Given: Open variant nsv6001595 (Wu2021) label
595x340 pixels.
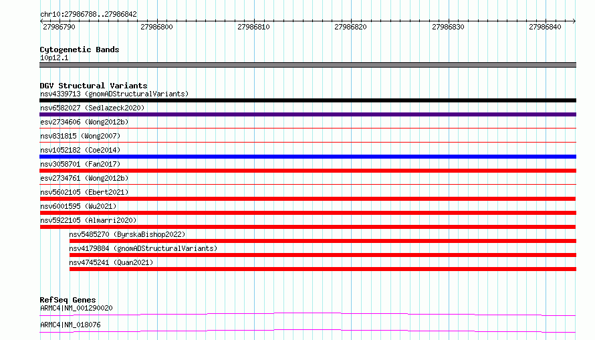Looking at the screenshot, I should [x=78, y=206].
